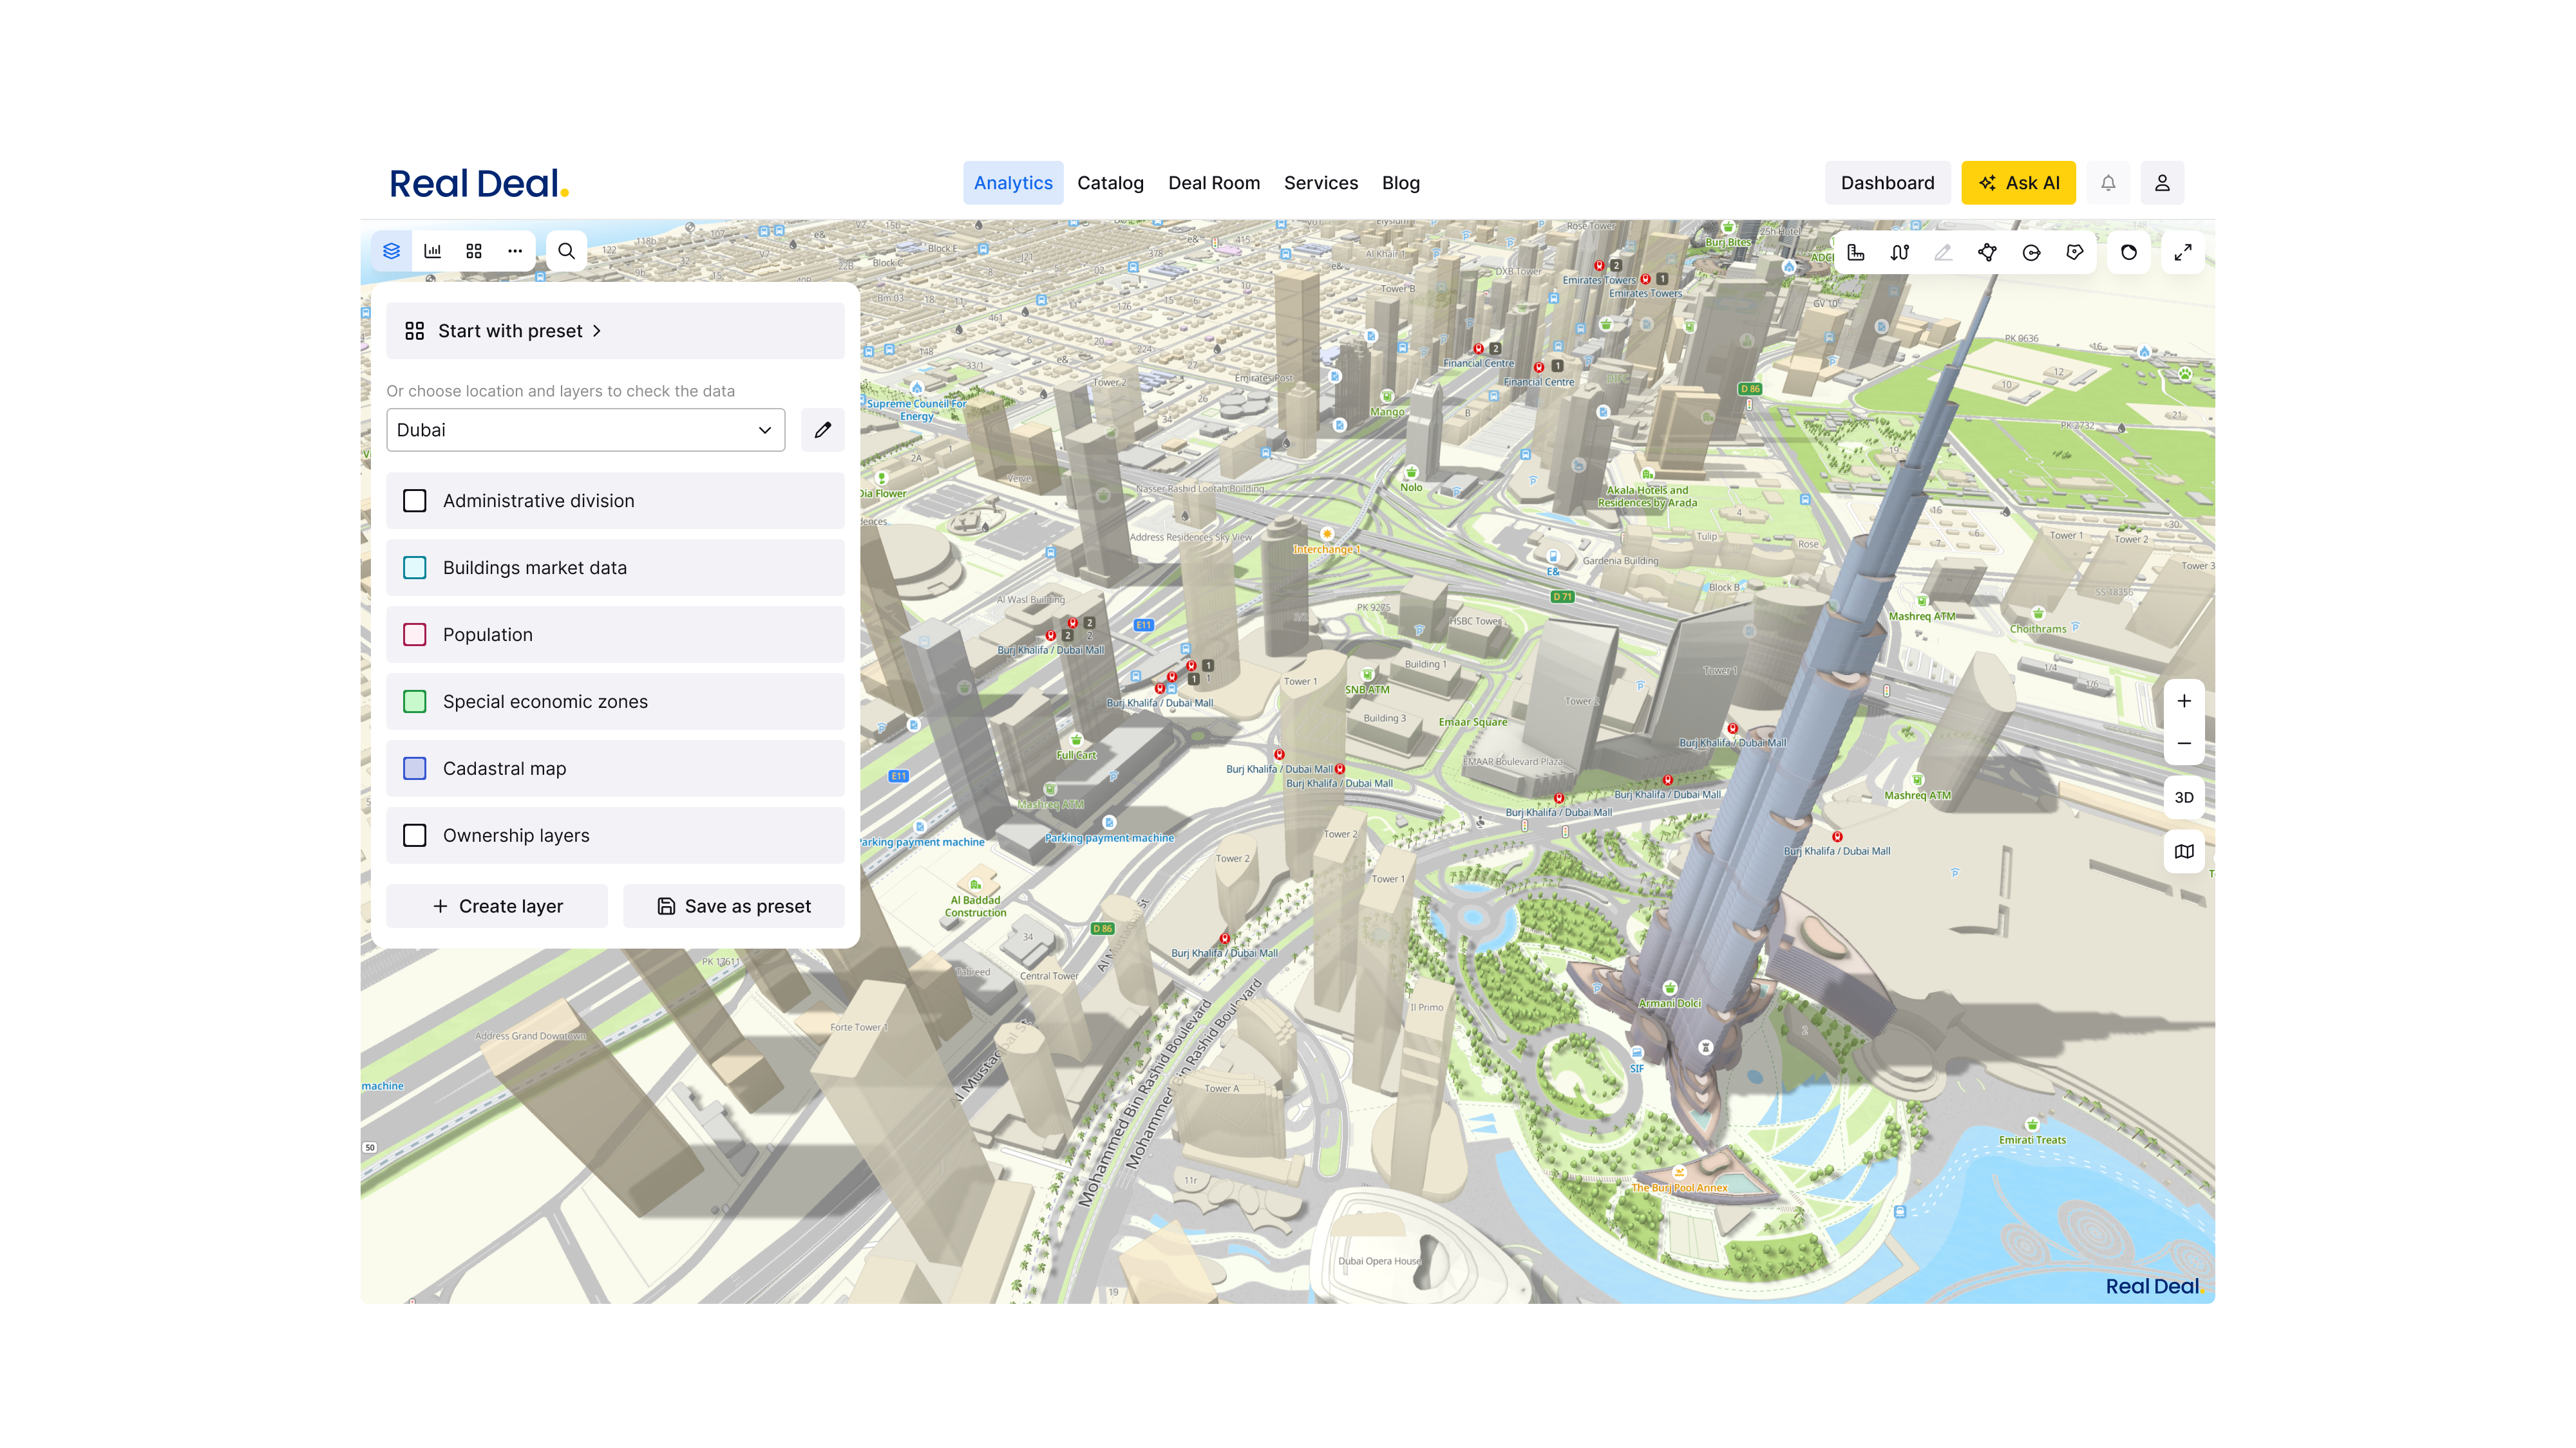
Task: Create a new layer
Action: [497, 906]
